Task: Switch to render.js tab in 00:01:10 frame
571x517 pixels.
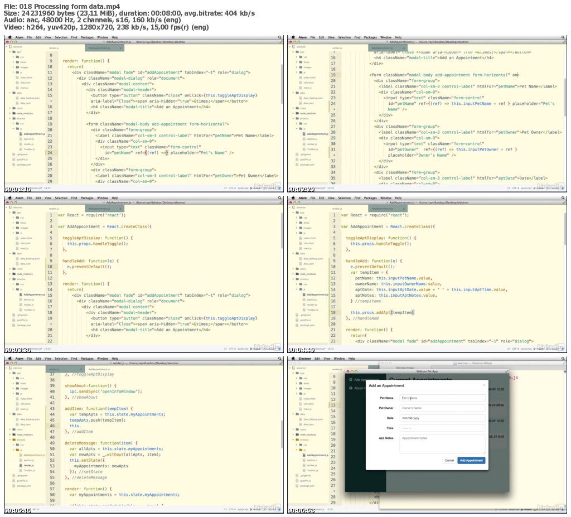Action: pyautogui.click(x=54, y=48)
